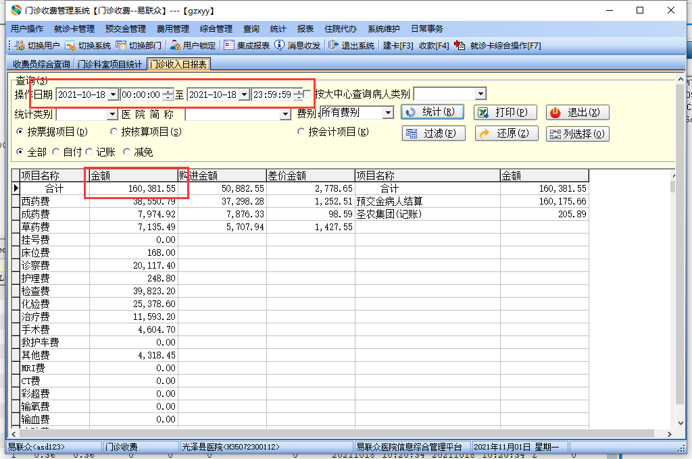
Task: Click the end time 23:59:59 spinner
Action: pyautogui.click(x=299, y=94)
